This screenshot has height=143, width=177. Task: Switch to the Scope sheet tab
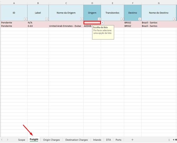22,140
